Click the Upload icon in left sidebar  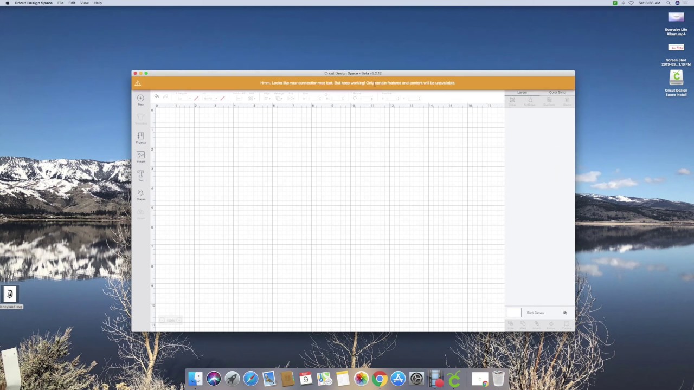point(140,213)
